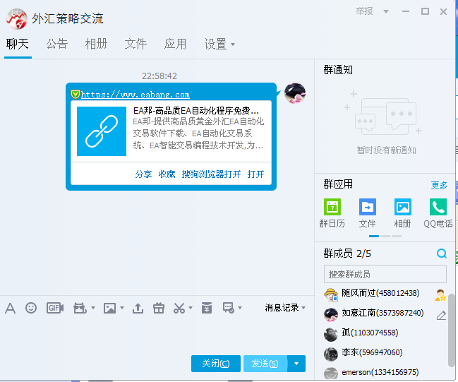The height and width of the screenshot is (382, 458).
Task: Click the chat bubble check icon
Action: 229,308
